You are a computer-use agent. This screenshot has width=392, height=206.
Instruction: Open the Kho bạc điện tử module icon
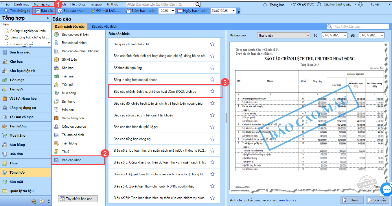(x=5, y=71)
